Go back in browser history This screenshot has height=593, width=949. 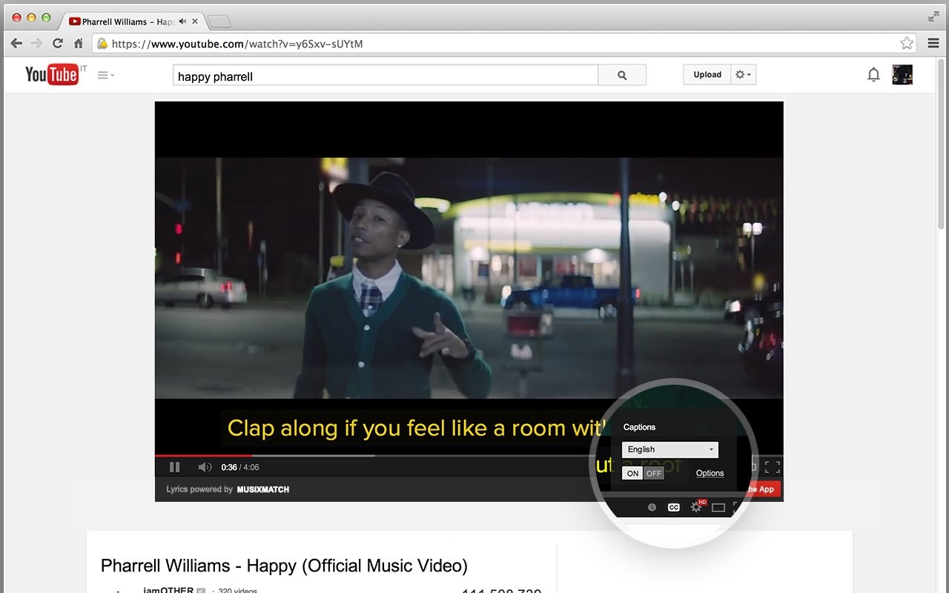(x=16, y=44)
